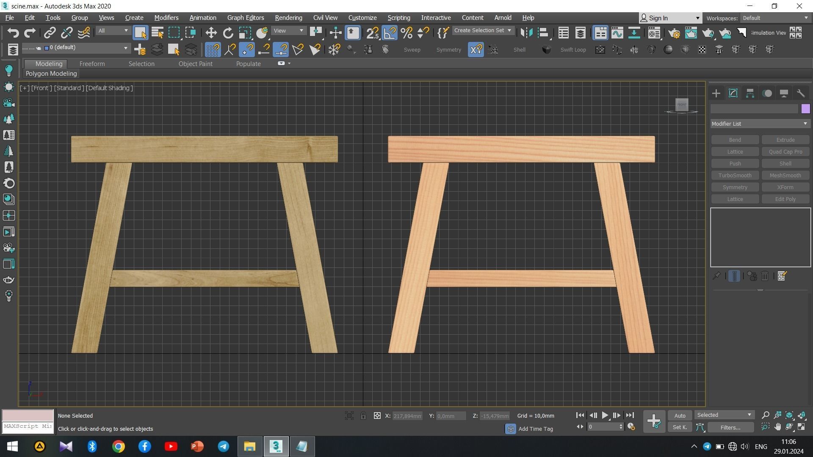
Task: Choose the Select and Scale tool
Action: (245, 33)
